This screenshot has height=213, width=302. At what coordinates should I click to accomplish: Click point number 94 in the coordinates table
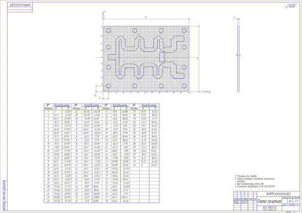(134, 165)
